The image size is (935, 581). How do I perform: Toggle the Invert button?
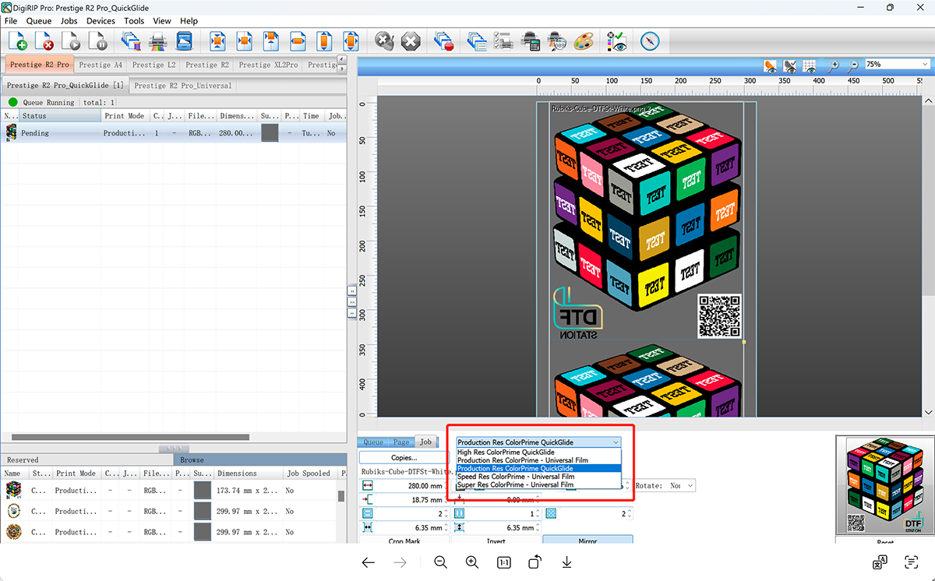(x=496, y=541)
